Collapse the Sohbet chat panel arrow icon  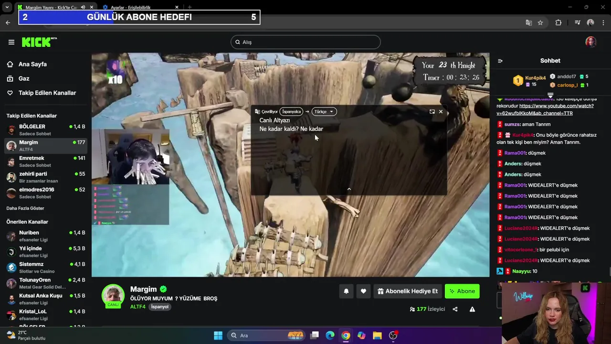(500, 61)
